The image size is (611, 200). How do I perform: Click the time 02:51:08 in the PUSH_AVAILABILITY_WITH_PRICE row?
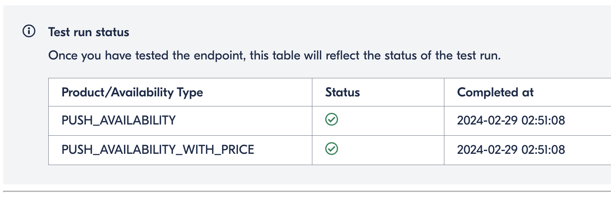[x=543, y=150]
